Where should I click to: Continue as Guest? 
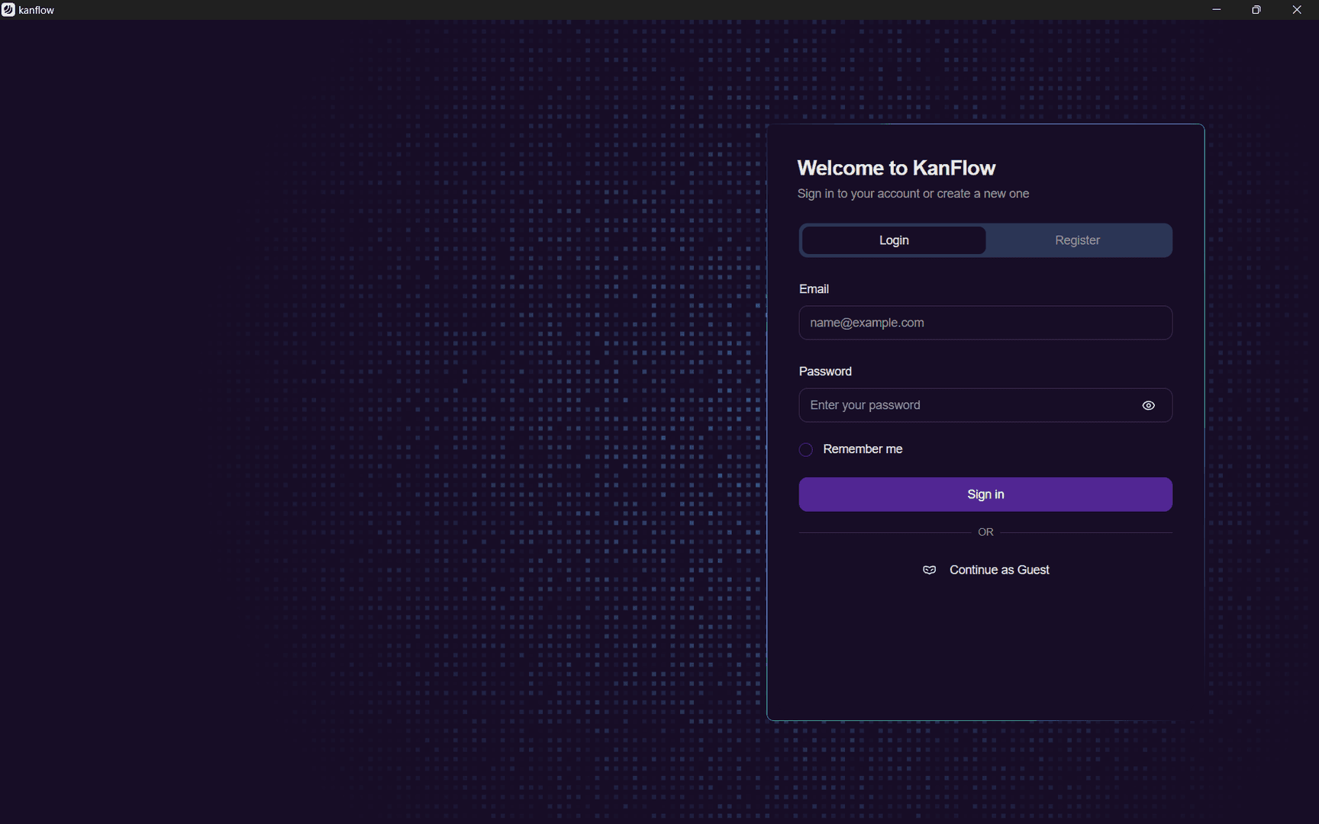pyautogui.click(x=998, y=569)
